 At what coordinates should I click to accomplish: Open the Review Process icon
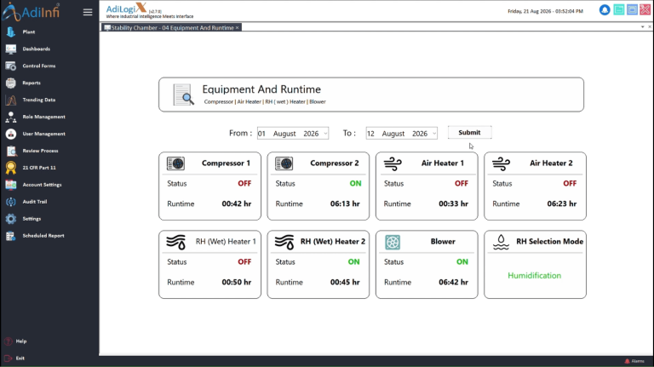click(11, 151)
